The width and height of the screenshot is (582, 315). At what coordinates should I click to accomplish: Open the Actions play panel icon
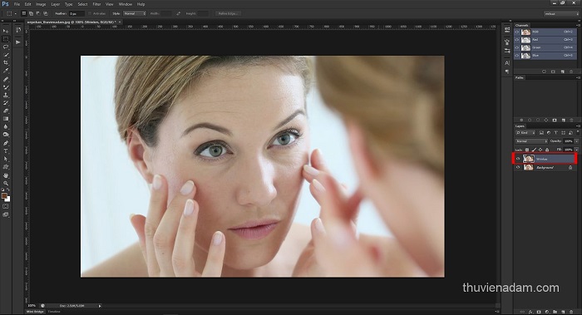18,42
